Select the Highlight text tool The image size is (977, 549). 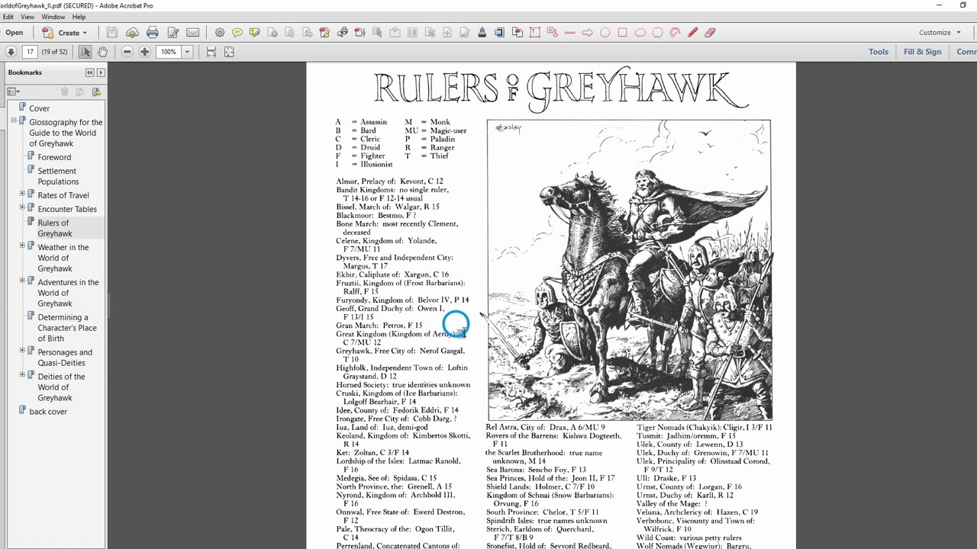pyautogui.click(x=255, y=33)
